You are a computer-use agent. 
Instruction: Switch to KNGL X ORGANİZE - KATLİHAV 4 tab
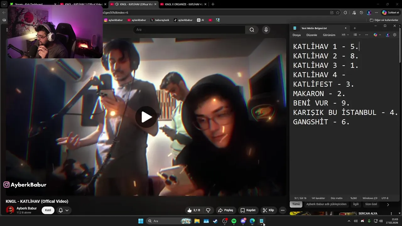(183, 4)
